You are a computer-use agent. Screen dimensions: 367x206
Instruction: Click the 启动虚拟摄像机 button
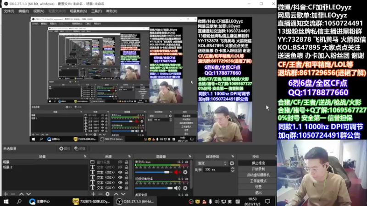tap(258, 175)
